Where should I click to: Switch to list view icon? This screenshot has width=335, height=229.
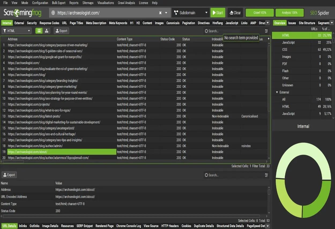[39, 31]
